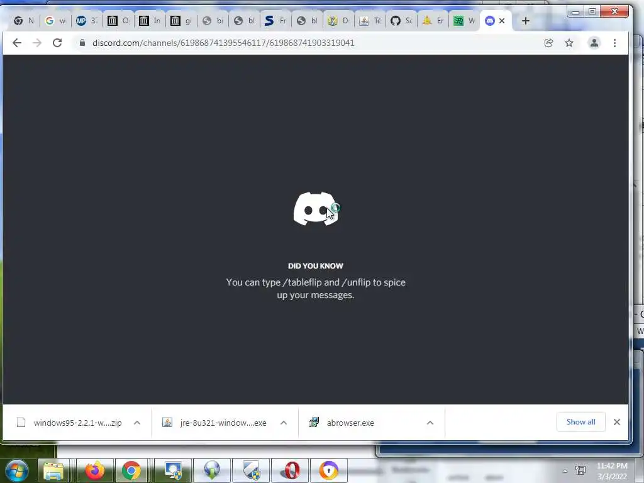The width and height of the screenshot is (644, 483).
Task: Switch to the Chrome-icon tab labeled N
Action: pyautogui.click(x=24, y=21)
